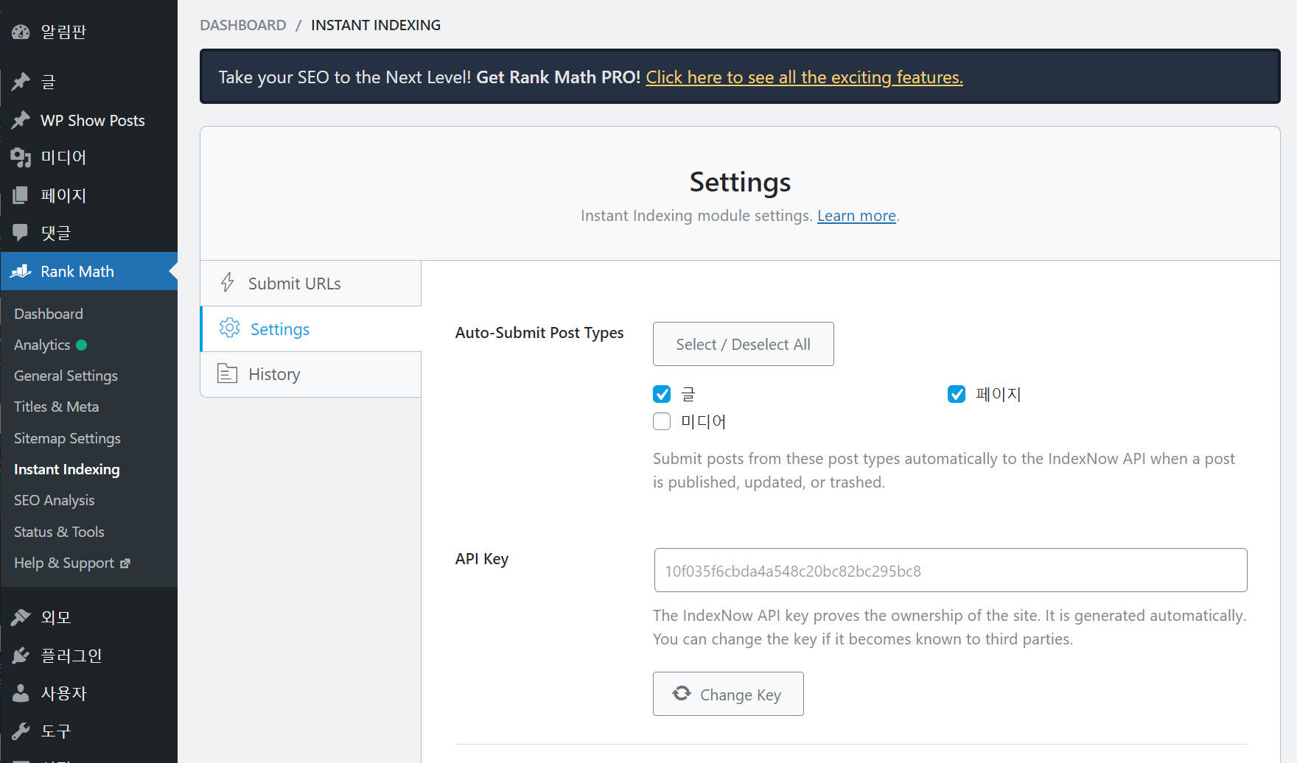Click the INSTANT INDEXING breadcrumb text
Screen dimensions: 1297x763
click(x=376, y=25)
